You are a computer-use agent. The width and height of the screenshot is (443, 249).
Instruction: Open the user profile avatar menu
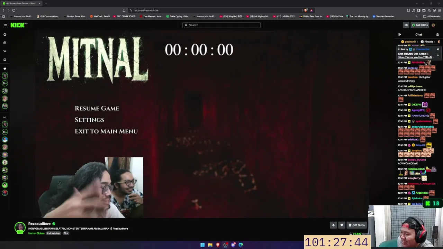pos(433,25)
